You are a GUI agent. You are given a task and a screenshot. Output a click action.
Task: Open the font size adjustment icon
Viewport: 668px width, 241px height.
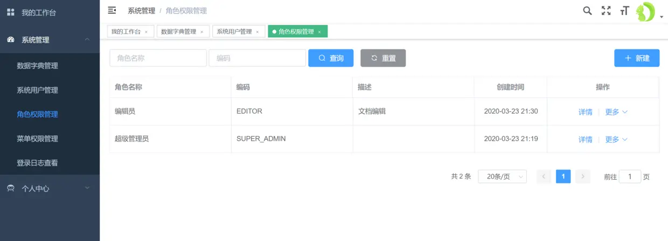[624, 11]
